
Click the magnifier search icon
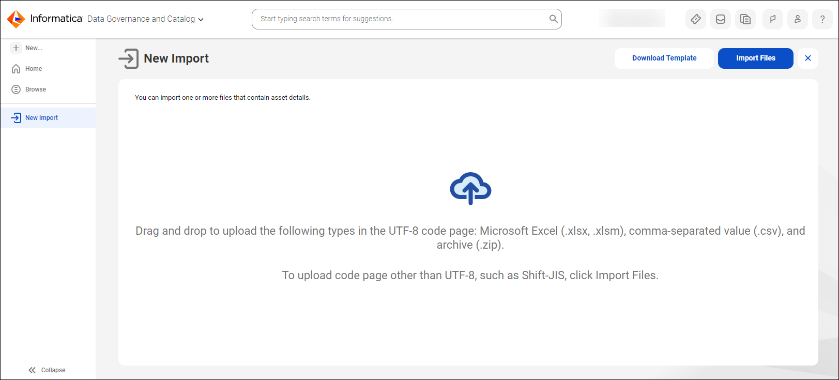pyautogui.click(x=553, y=19)
